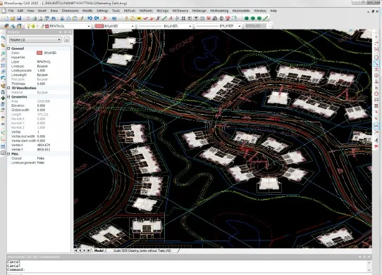Switch to the Model tab
Image resolution: width=382 pixels, height=275 pixels.
(x=99, y=250)
